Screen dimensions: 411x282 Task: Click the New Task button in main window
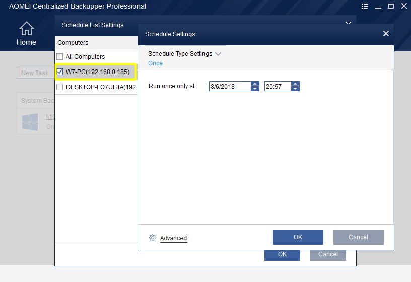click(36, 73)
